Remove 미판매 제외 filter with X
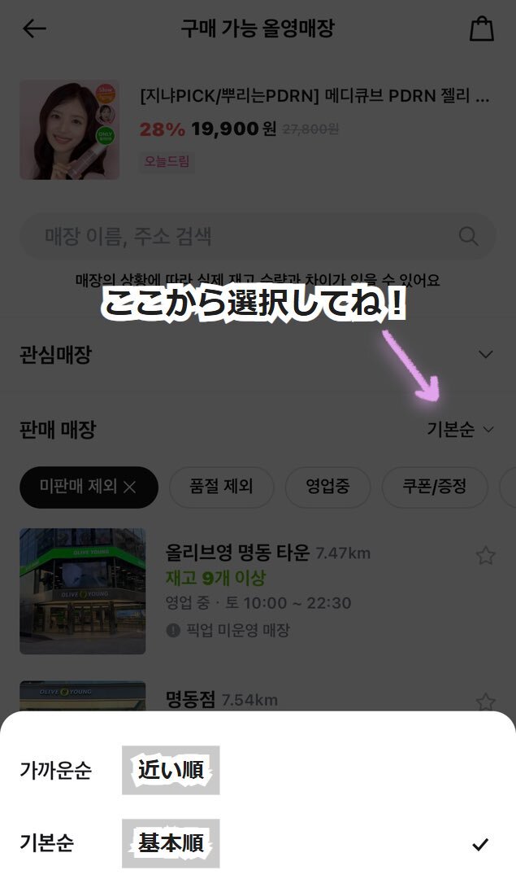This screenshot has height=879, width=516. tap(129, 488)
